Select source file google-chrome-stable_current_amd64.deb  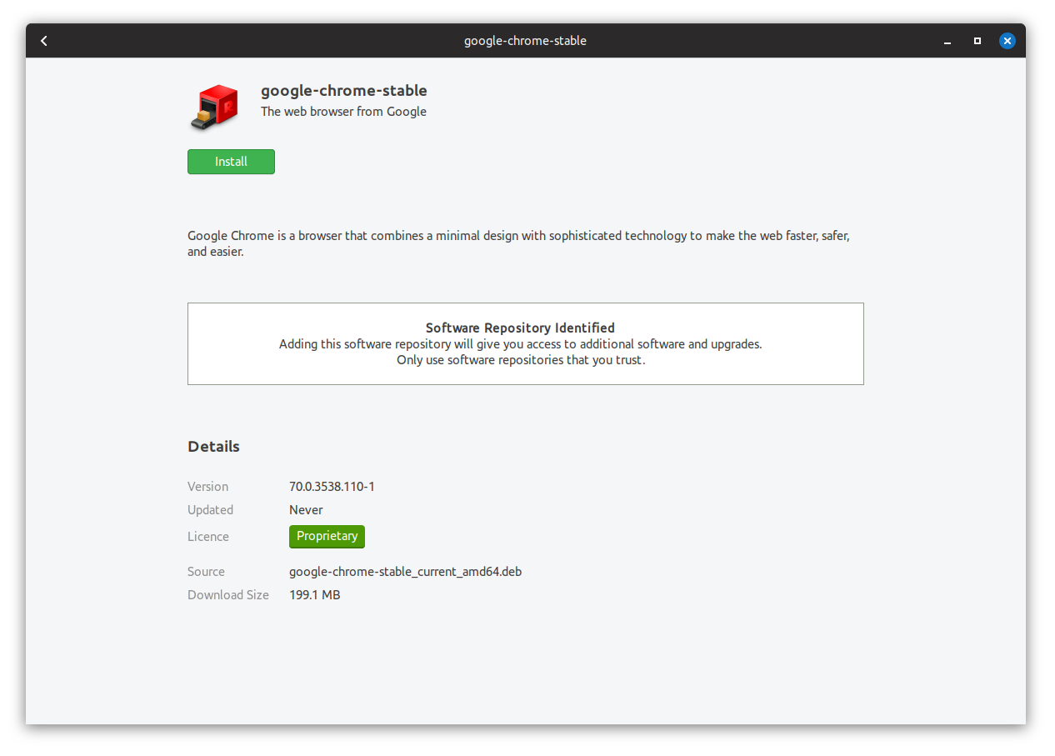[x=405, y=572]
